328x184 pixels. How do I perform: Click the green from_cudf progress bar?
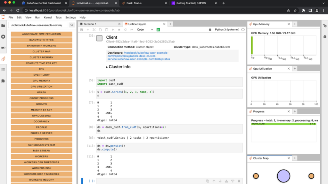point(283,124)
